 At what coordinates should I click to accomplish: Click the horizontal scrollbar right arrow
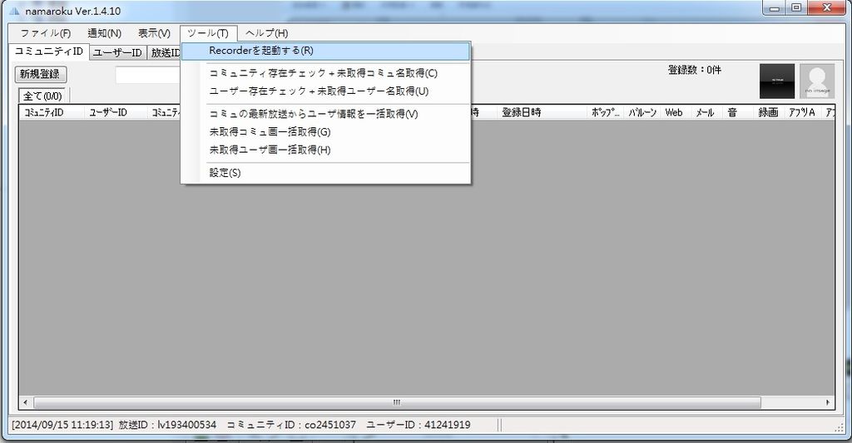(828, 403)
